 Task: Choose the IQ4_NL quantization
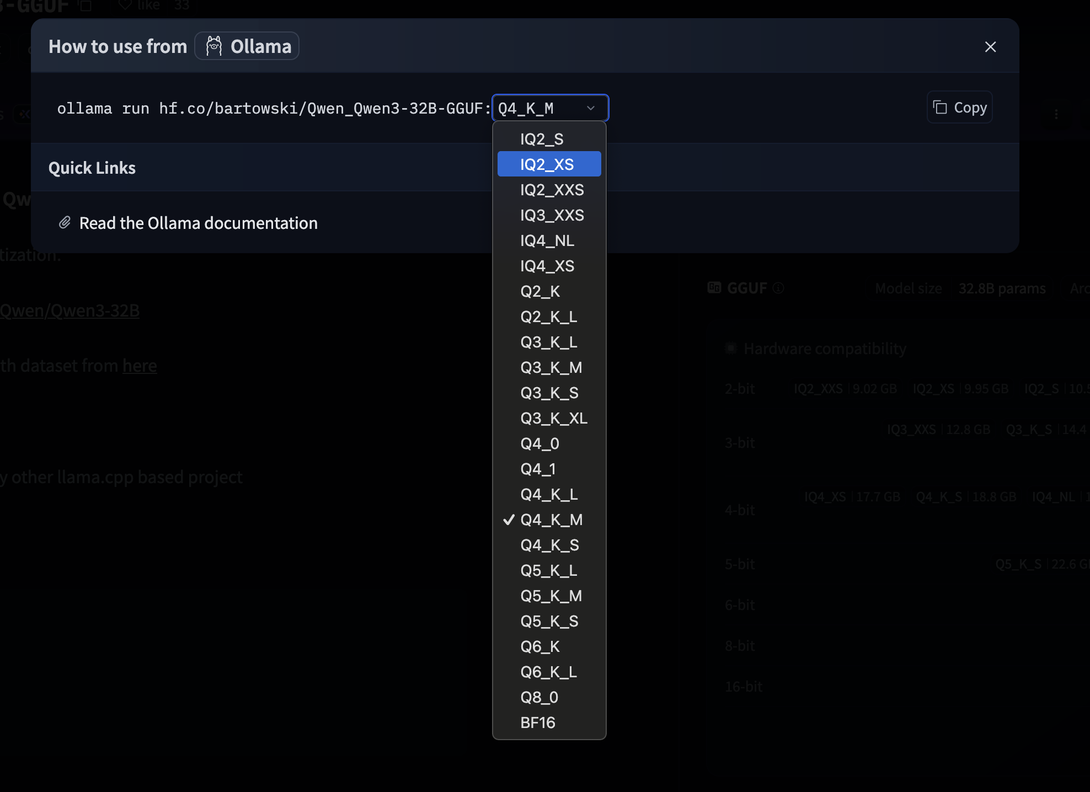coord(549,240)
